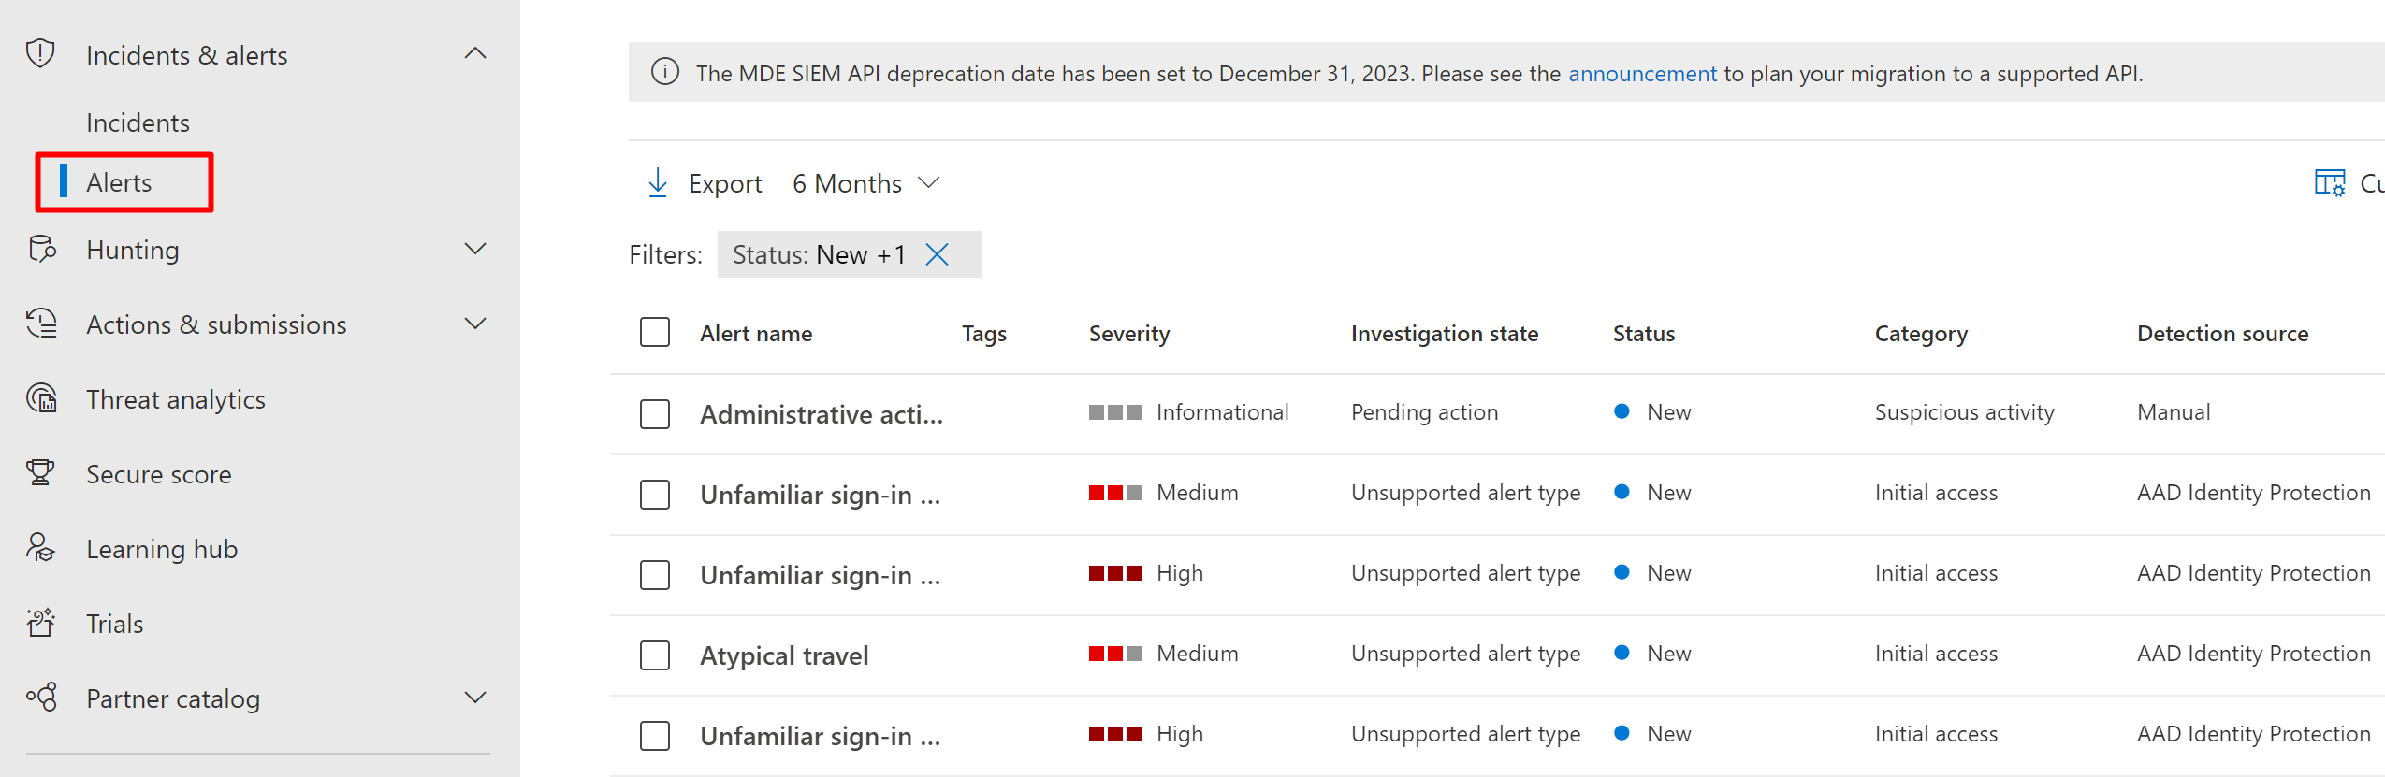Click the Trials icon in sidebar
This screenshot has width=2385, height=777.
(x=40, y=623)
